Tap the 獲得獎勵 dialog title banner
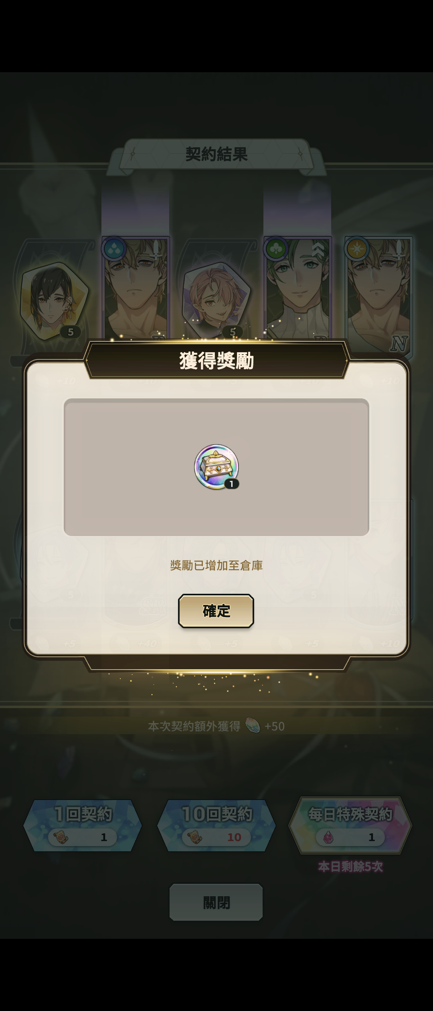Screen dimensions: 433x1011 [x=216, y=360]
